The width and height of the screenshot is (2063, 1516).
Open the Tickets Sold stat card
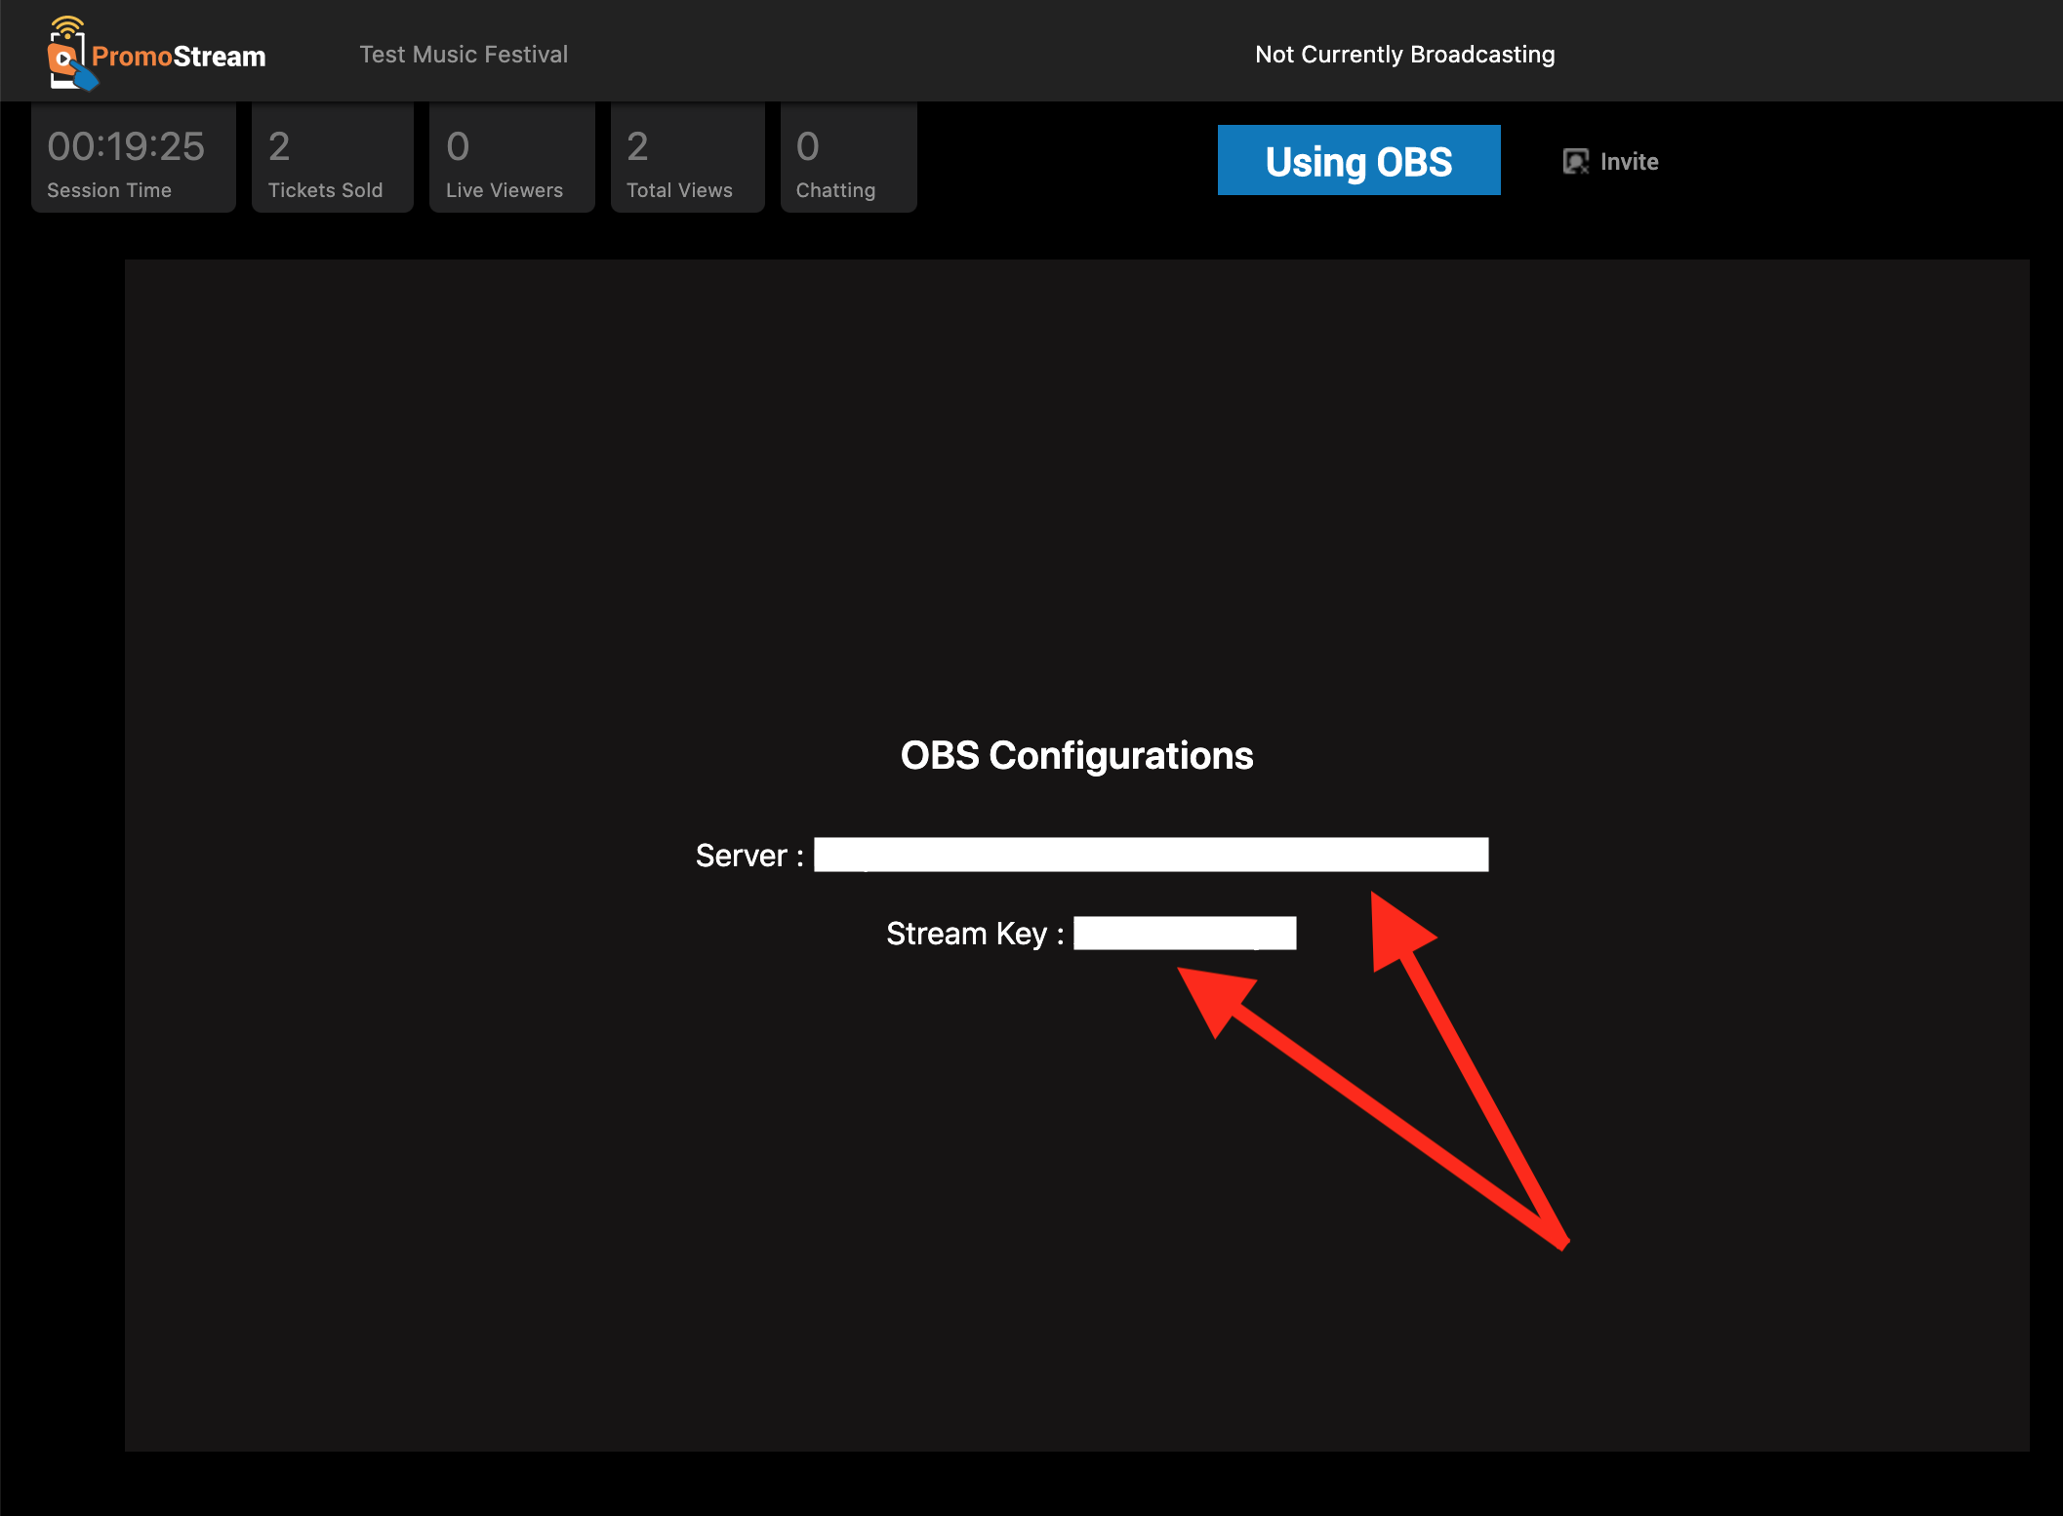point(332,159)
